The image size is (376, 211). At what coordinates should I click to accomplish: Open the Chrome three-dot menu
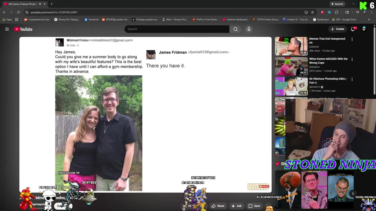pyautogui.click(x=372, y=12)
